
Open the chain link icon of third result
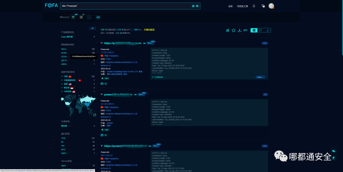click(150, 146)
